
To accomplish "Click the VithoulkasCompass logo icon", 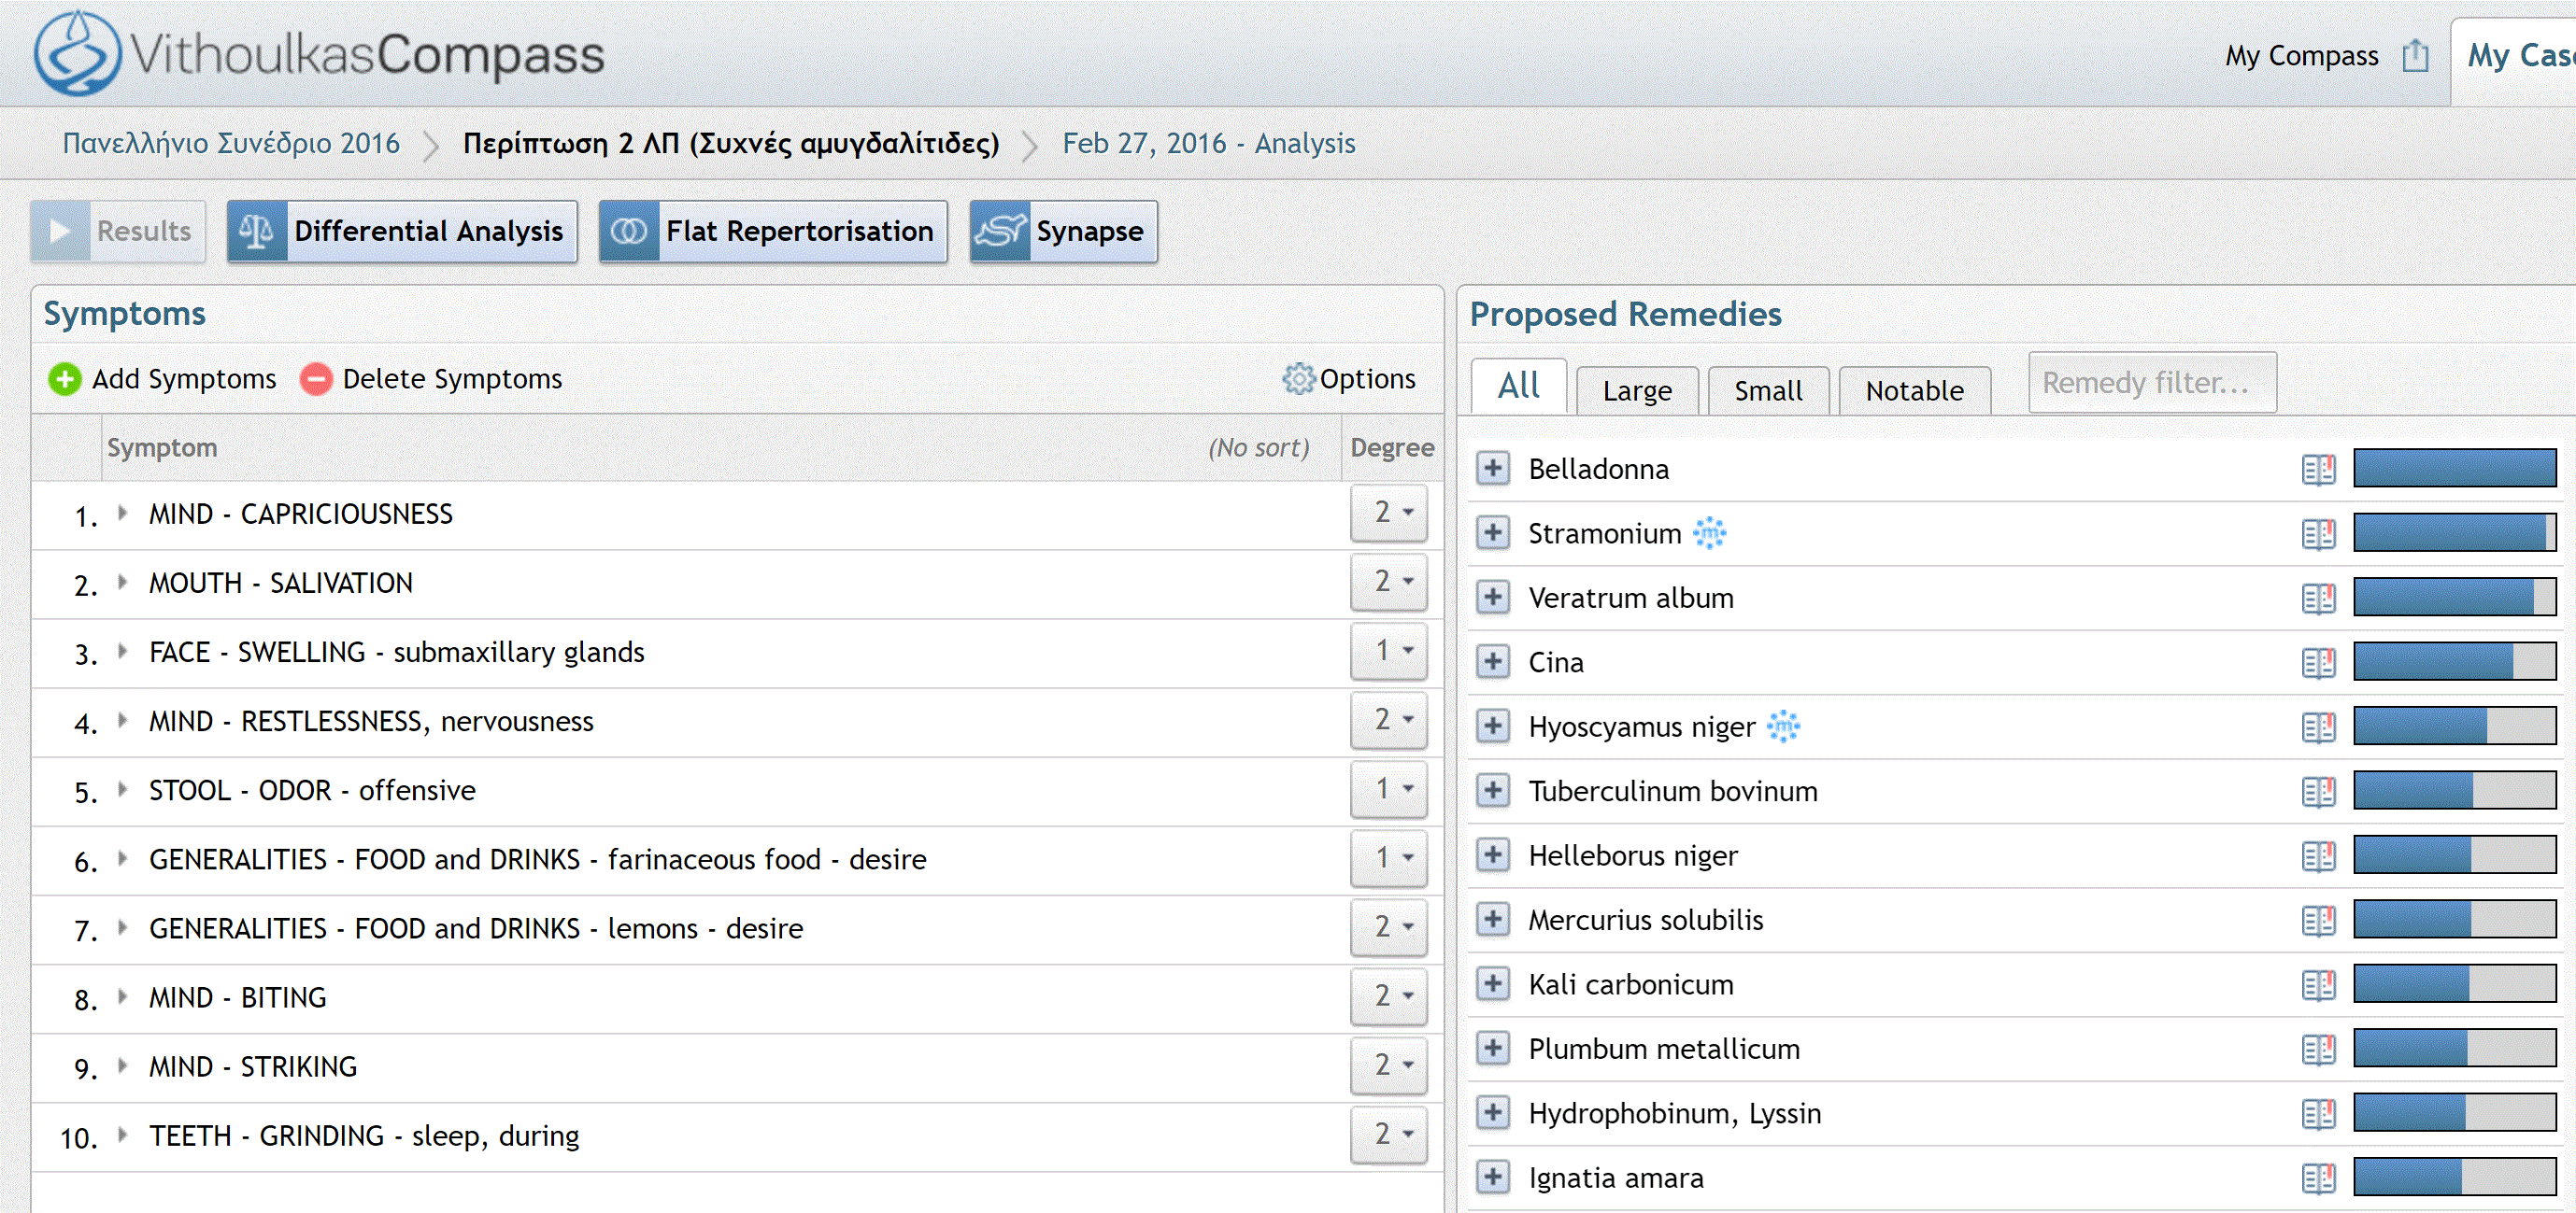I will click(77, 53).
